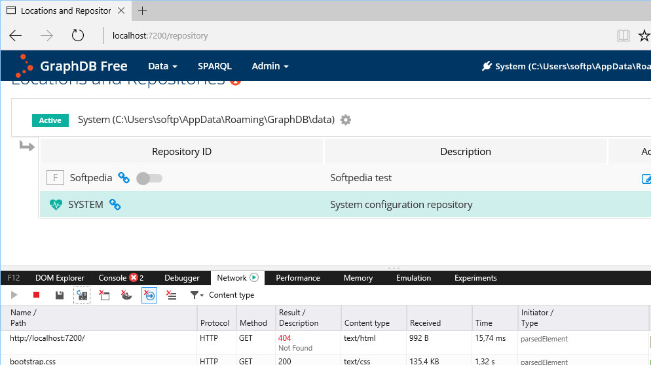Switch to the Console tab
Image resolution: width=651 pixels, height=365 pixels.
point(113,278)
